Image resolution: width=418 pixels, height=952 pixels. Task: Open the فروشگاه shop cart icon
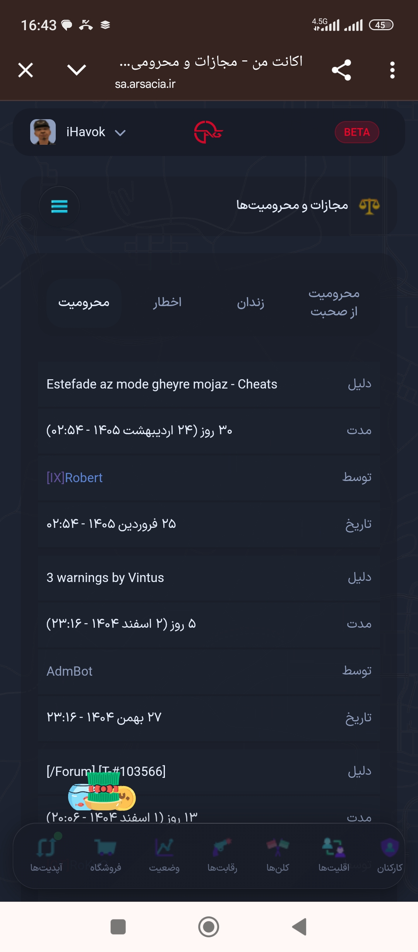pos(106,847)
